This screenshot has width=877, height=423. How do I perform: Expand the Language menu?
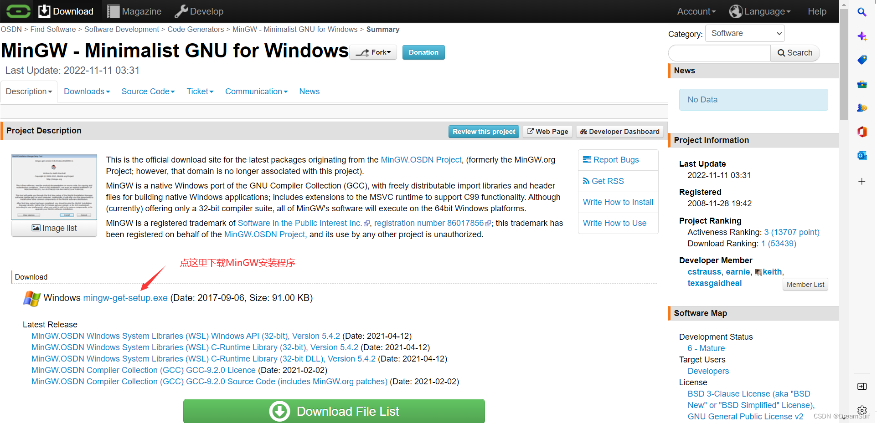click(x=760, y=11)
